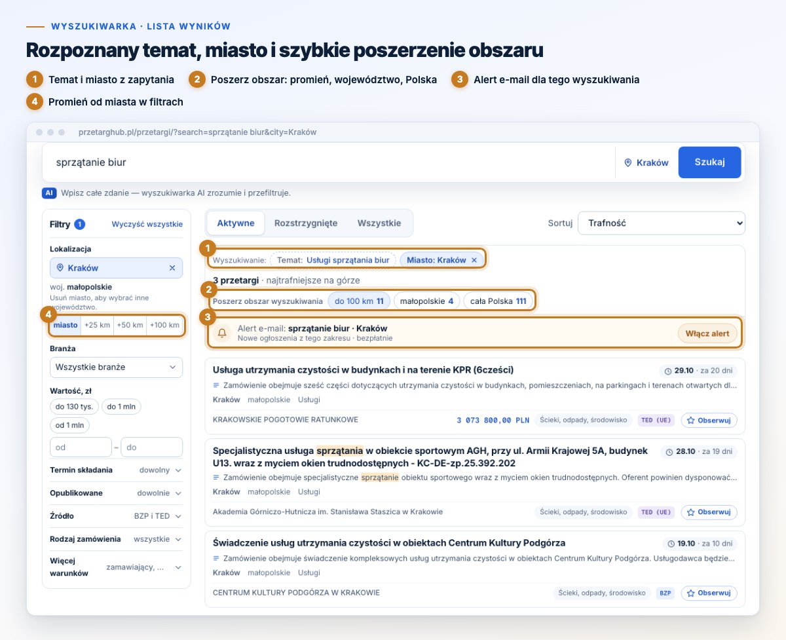Expand the Źródło filter
Screen dimensions: 786x640
(x=116, y=516)
